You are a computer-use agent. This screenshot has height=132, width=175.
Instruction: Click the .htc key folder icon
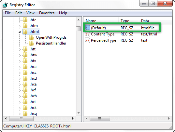coord(25,20)
